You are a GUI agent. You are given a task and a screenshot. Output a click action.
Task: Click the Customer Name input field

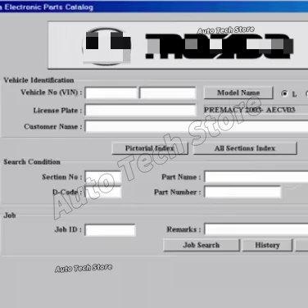tap(197, 126)
